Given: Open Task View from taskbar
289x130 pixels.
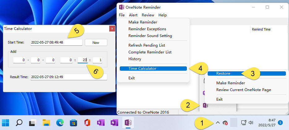Looking at the screenshot, I should [x=33, y=123].
